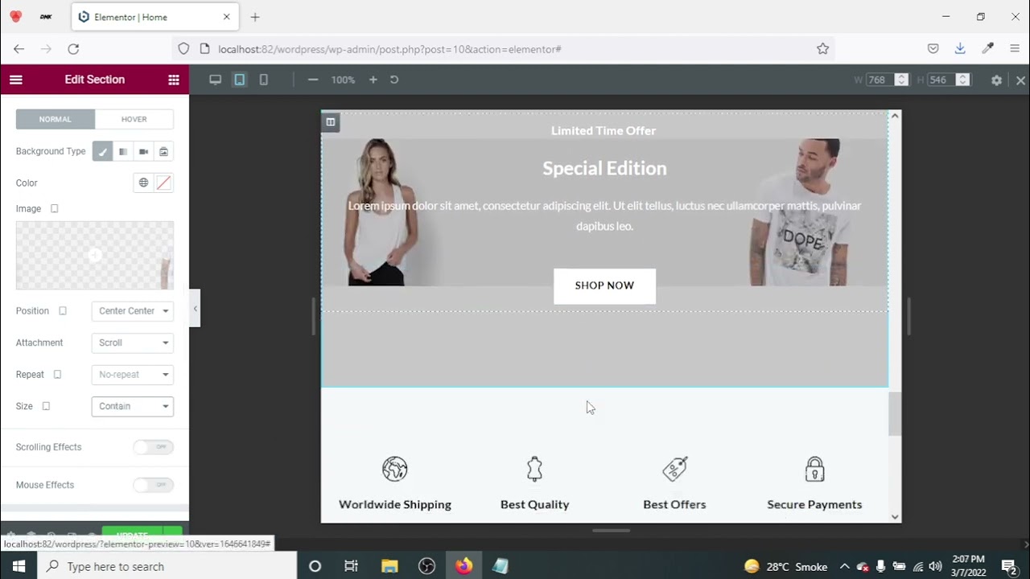
Task: Select the Normal tab
Action: tap(56, 119)
